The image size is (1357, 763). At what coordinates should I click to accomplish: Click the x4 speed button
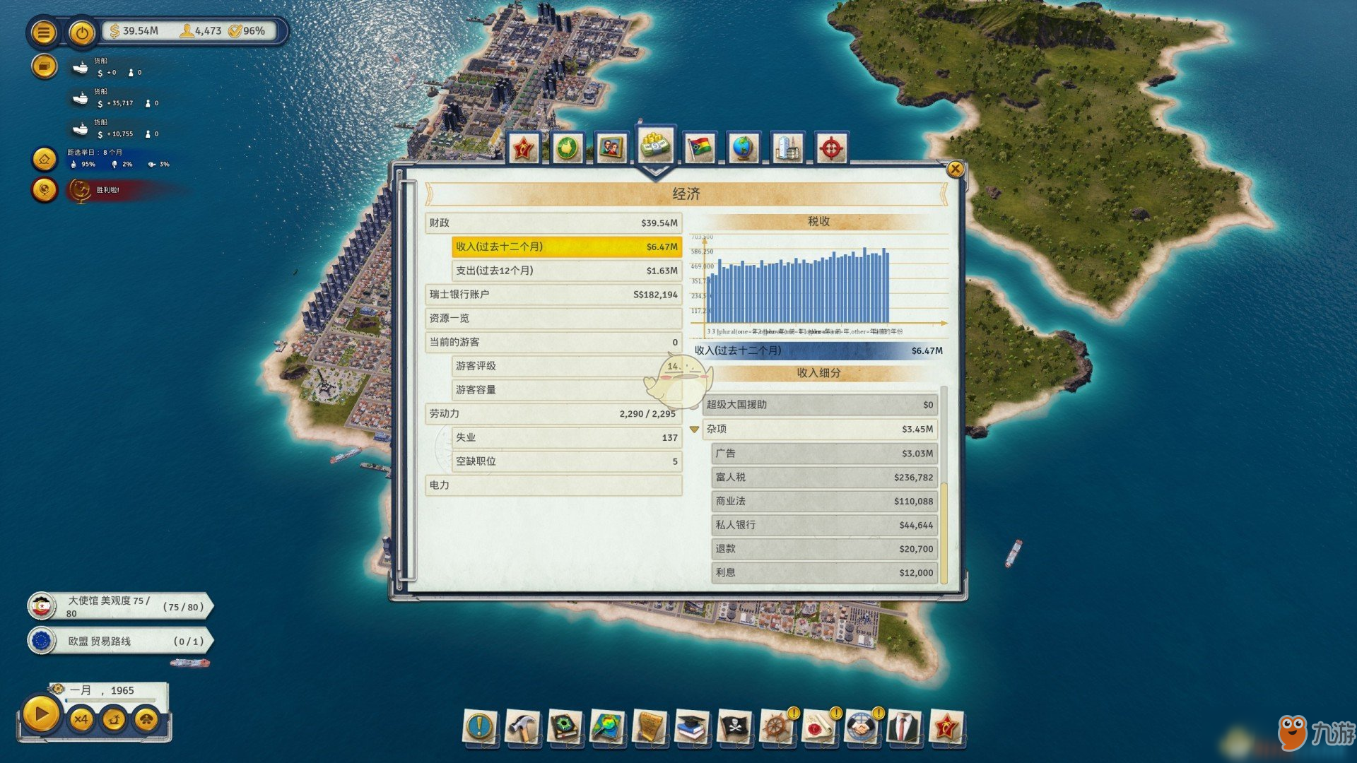click(81, 720)
